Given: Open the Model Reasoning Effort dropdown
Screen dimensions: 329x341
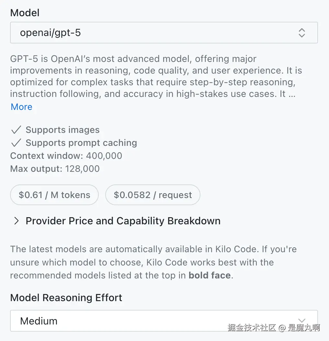Looking at the screenshot, I should [164, 321].
